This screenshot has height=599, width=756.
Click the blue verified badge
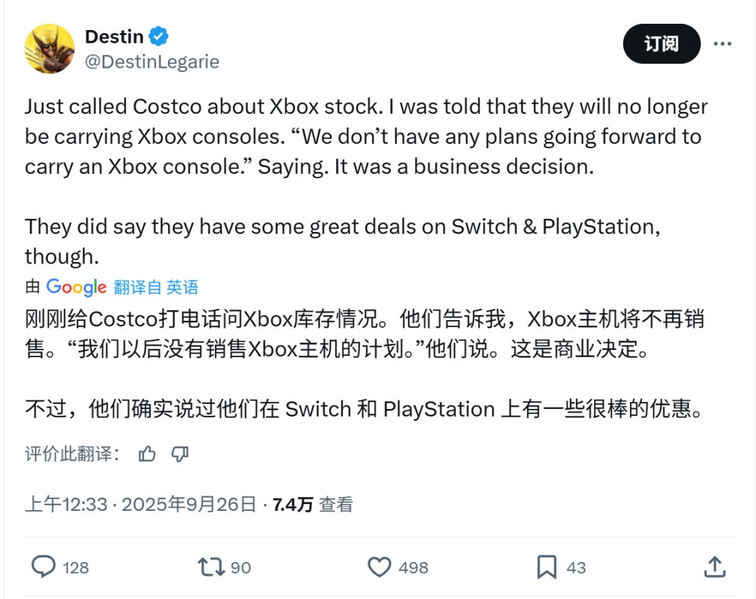click(x=159, y=36)
